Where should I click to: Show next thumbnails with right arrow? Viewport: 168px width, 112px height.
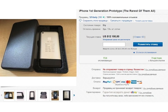74,95
